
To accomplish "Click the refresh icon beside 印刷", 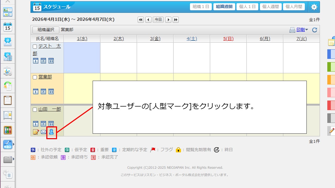I will (315, 30).
